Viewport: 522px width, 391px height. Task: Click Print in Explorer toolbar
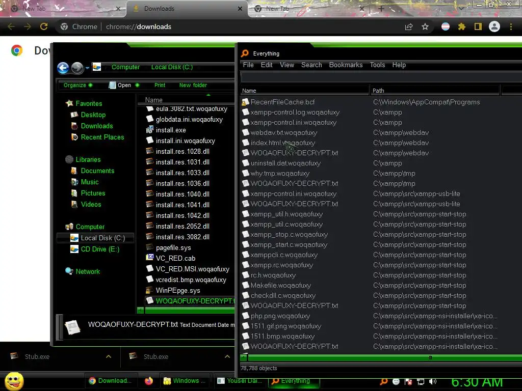coord(160,85)
